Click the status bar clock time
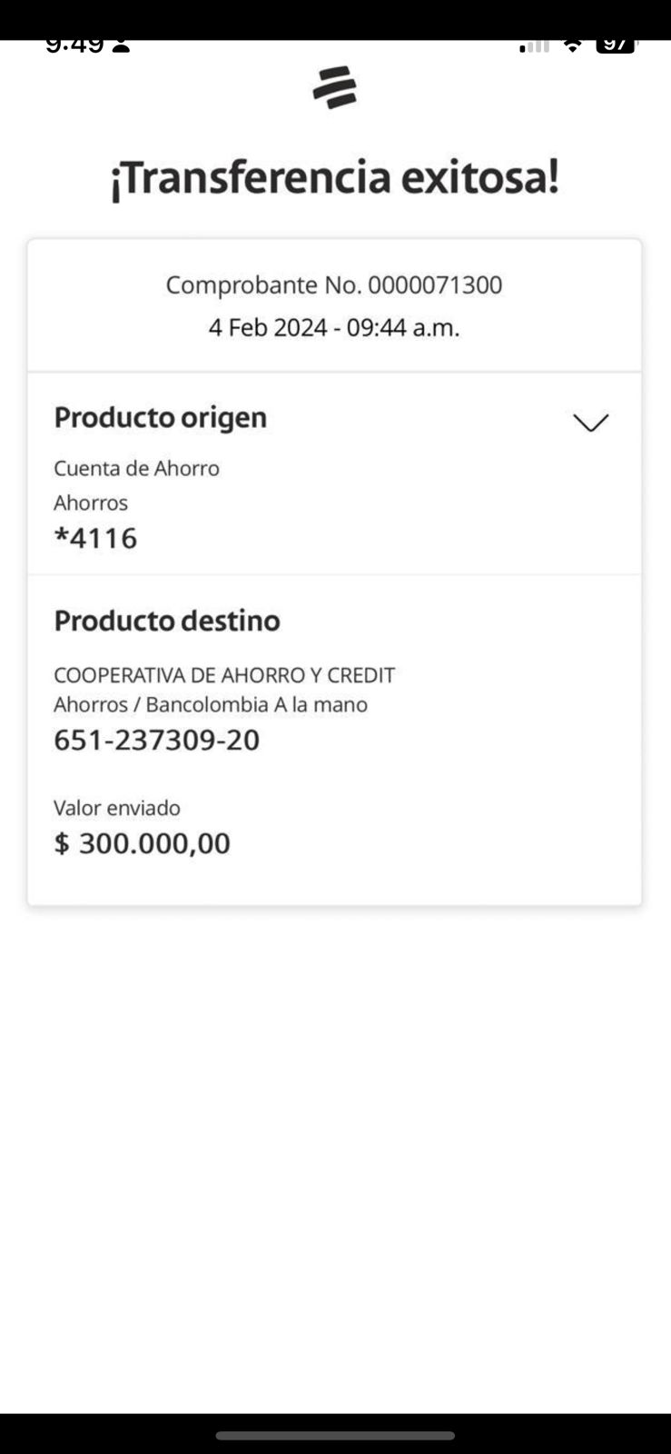The width and height of the screenshot is (671, 1454). tap(74, 45)
